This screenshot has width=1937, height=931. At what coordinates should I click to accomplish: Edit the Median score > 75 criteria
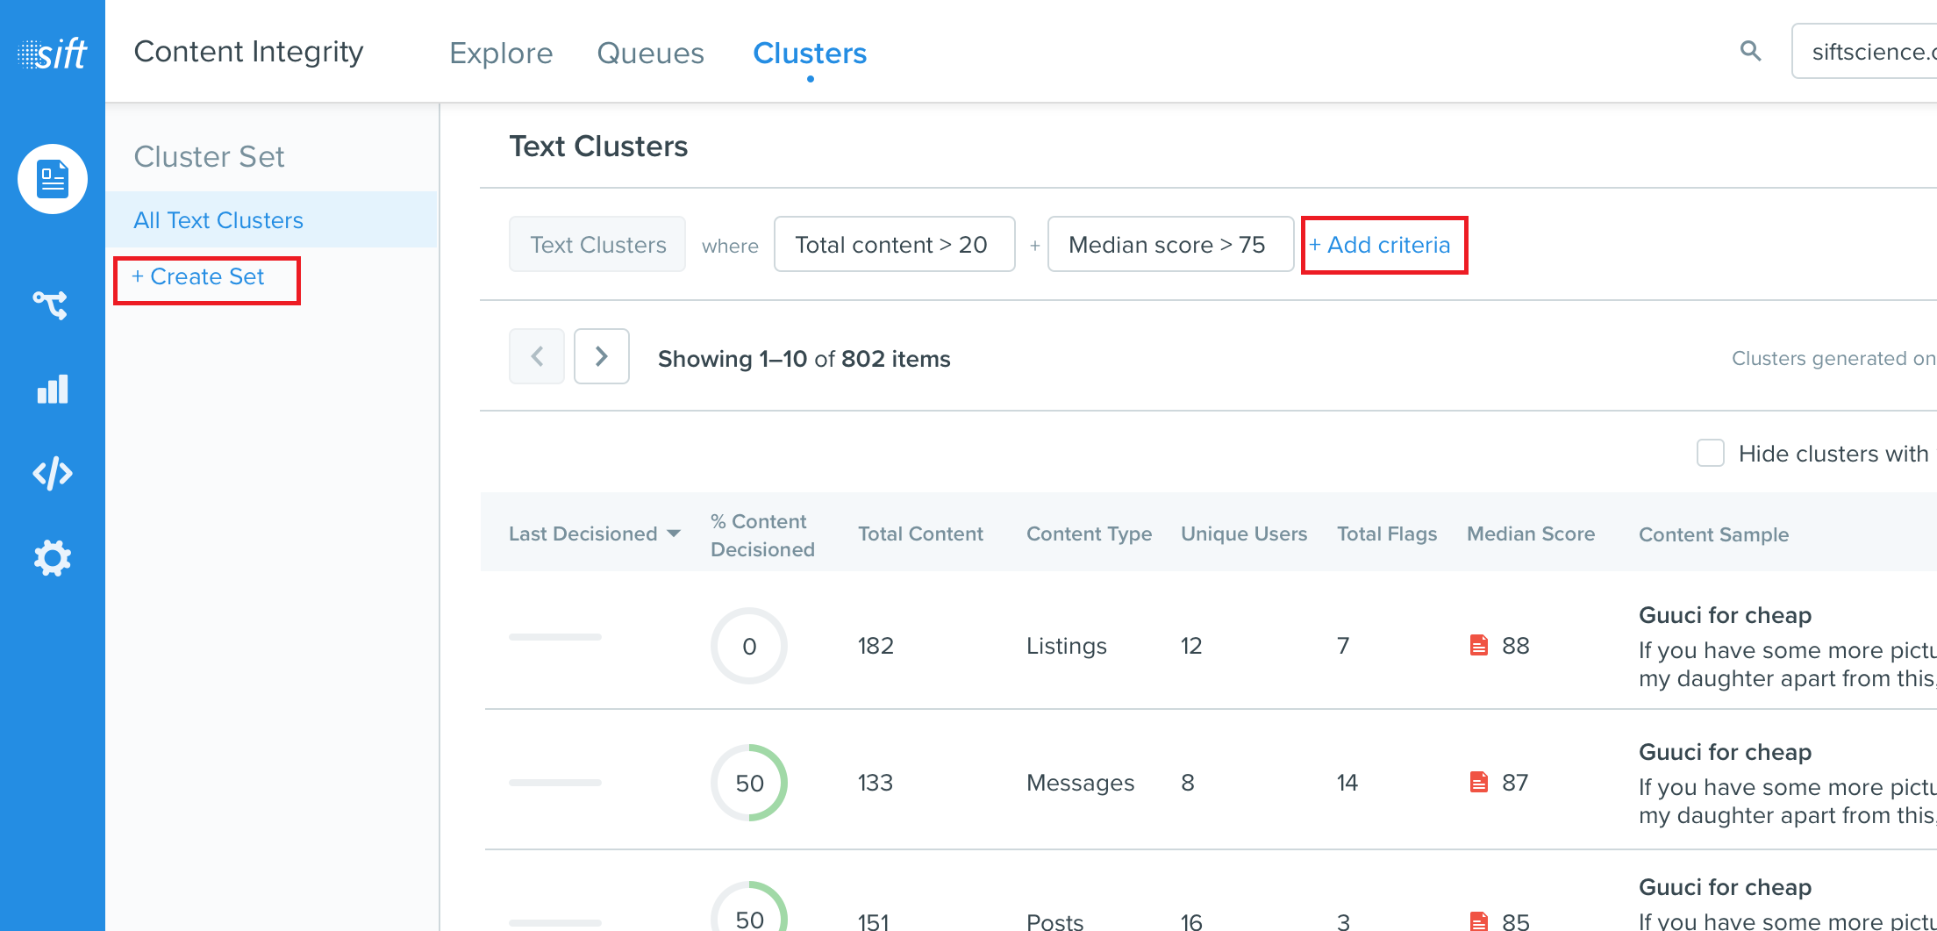[1171, 244]
